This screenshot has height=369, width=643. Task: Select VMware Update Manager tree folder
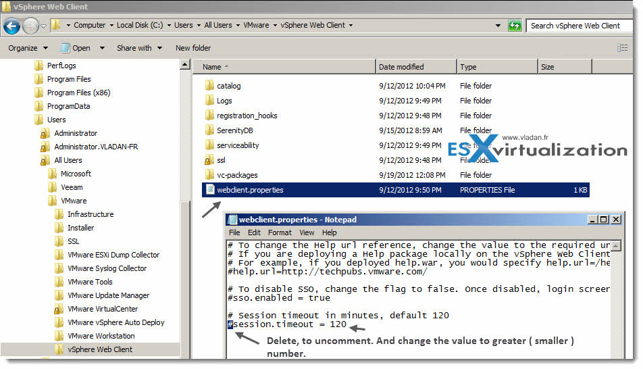[108, 295]
